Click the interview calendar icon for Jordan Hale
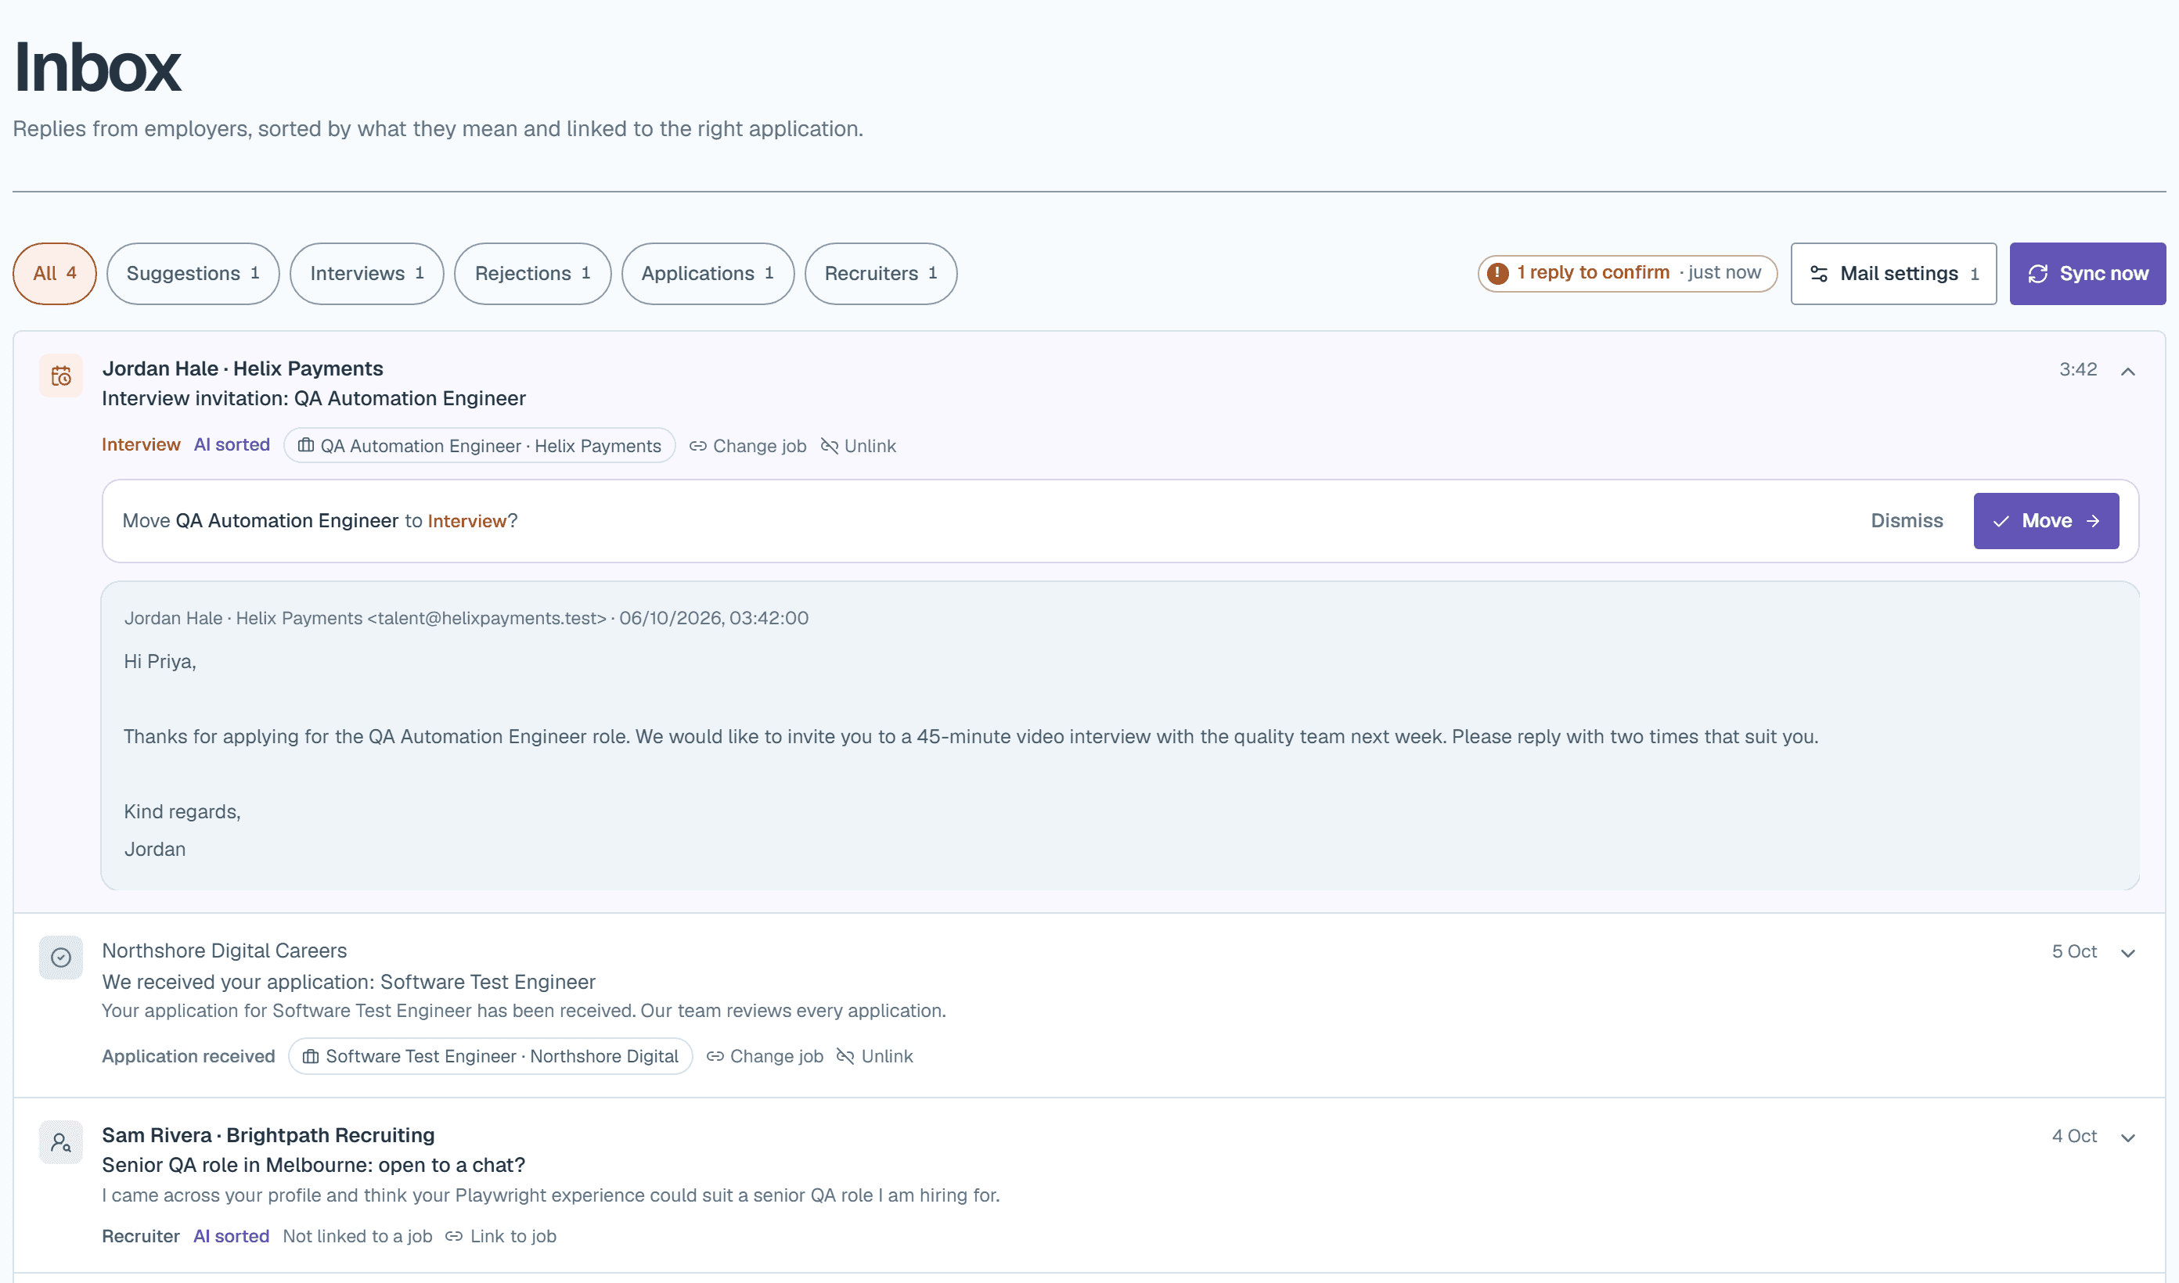 click(60, 376)
